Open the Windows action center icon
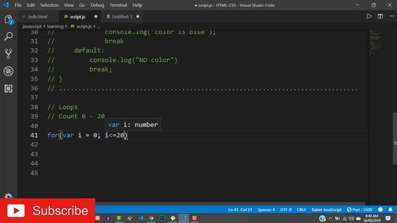The width and height of the screenshot is (397, 223). 388,218
